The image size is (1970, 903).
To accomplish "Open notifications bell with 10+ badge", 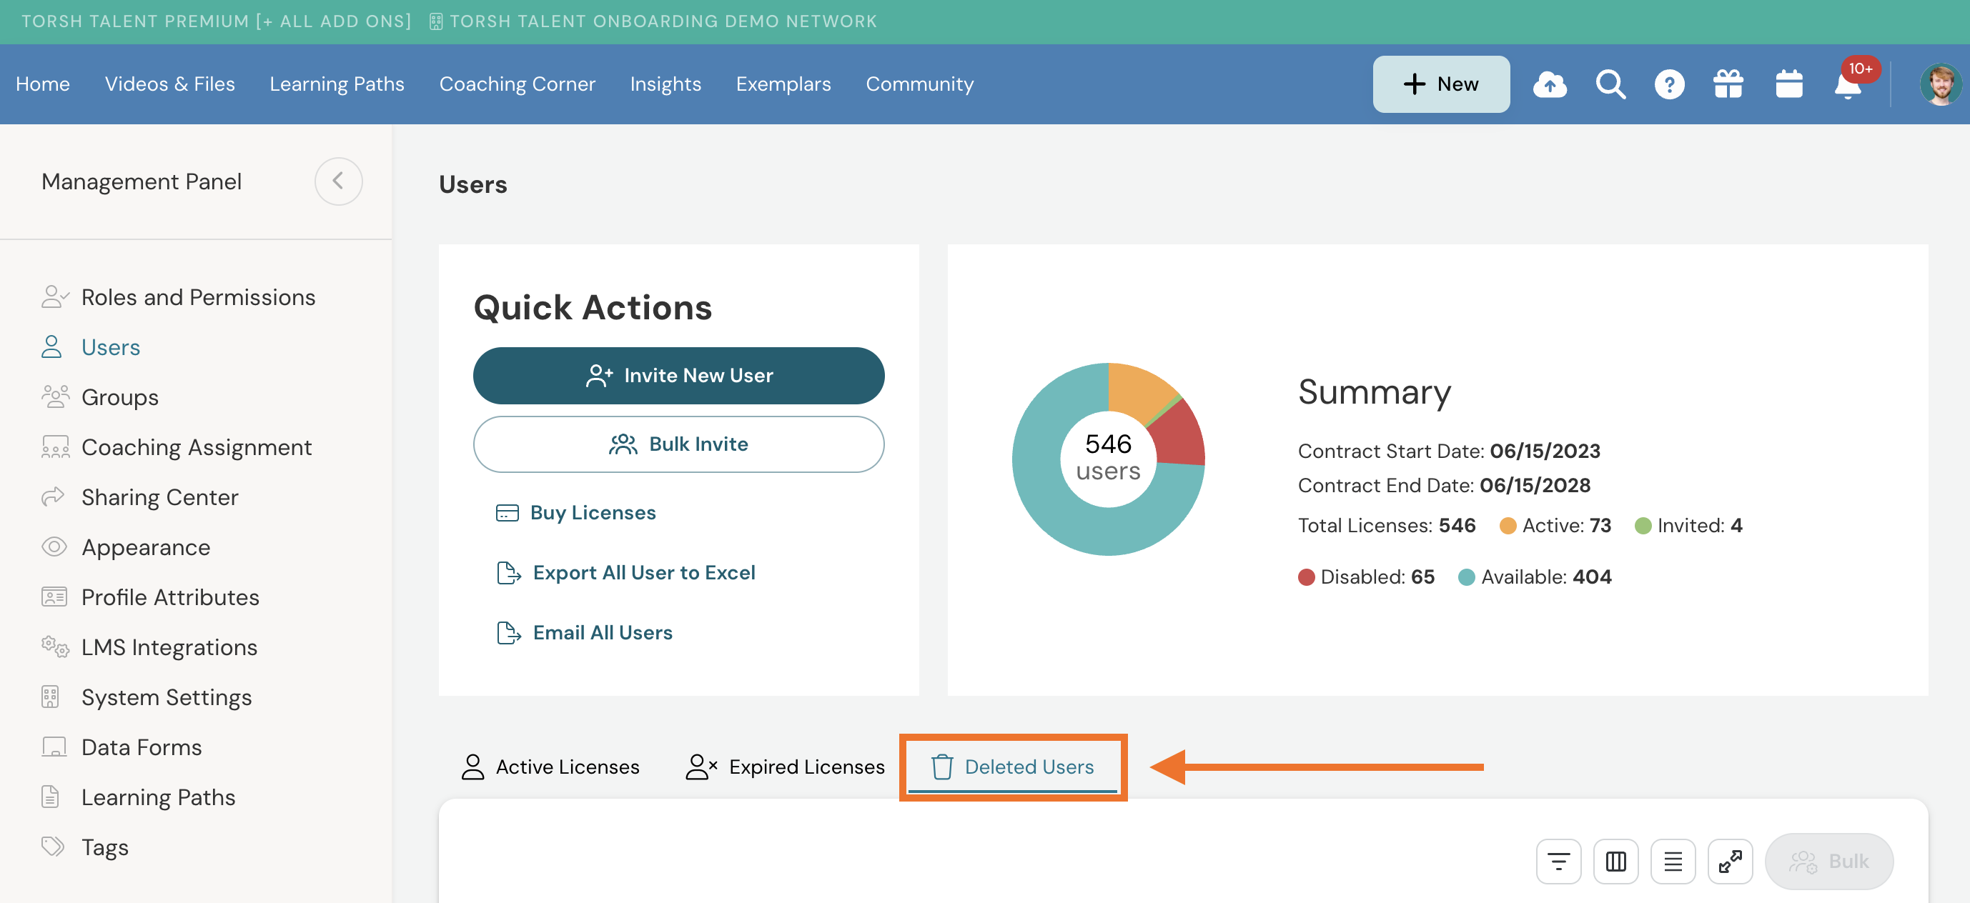I will pyautogui.click(x=1851, y=83).
